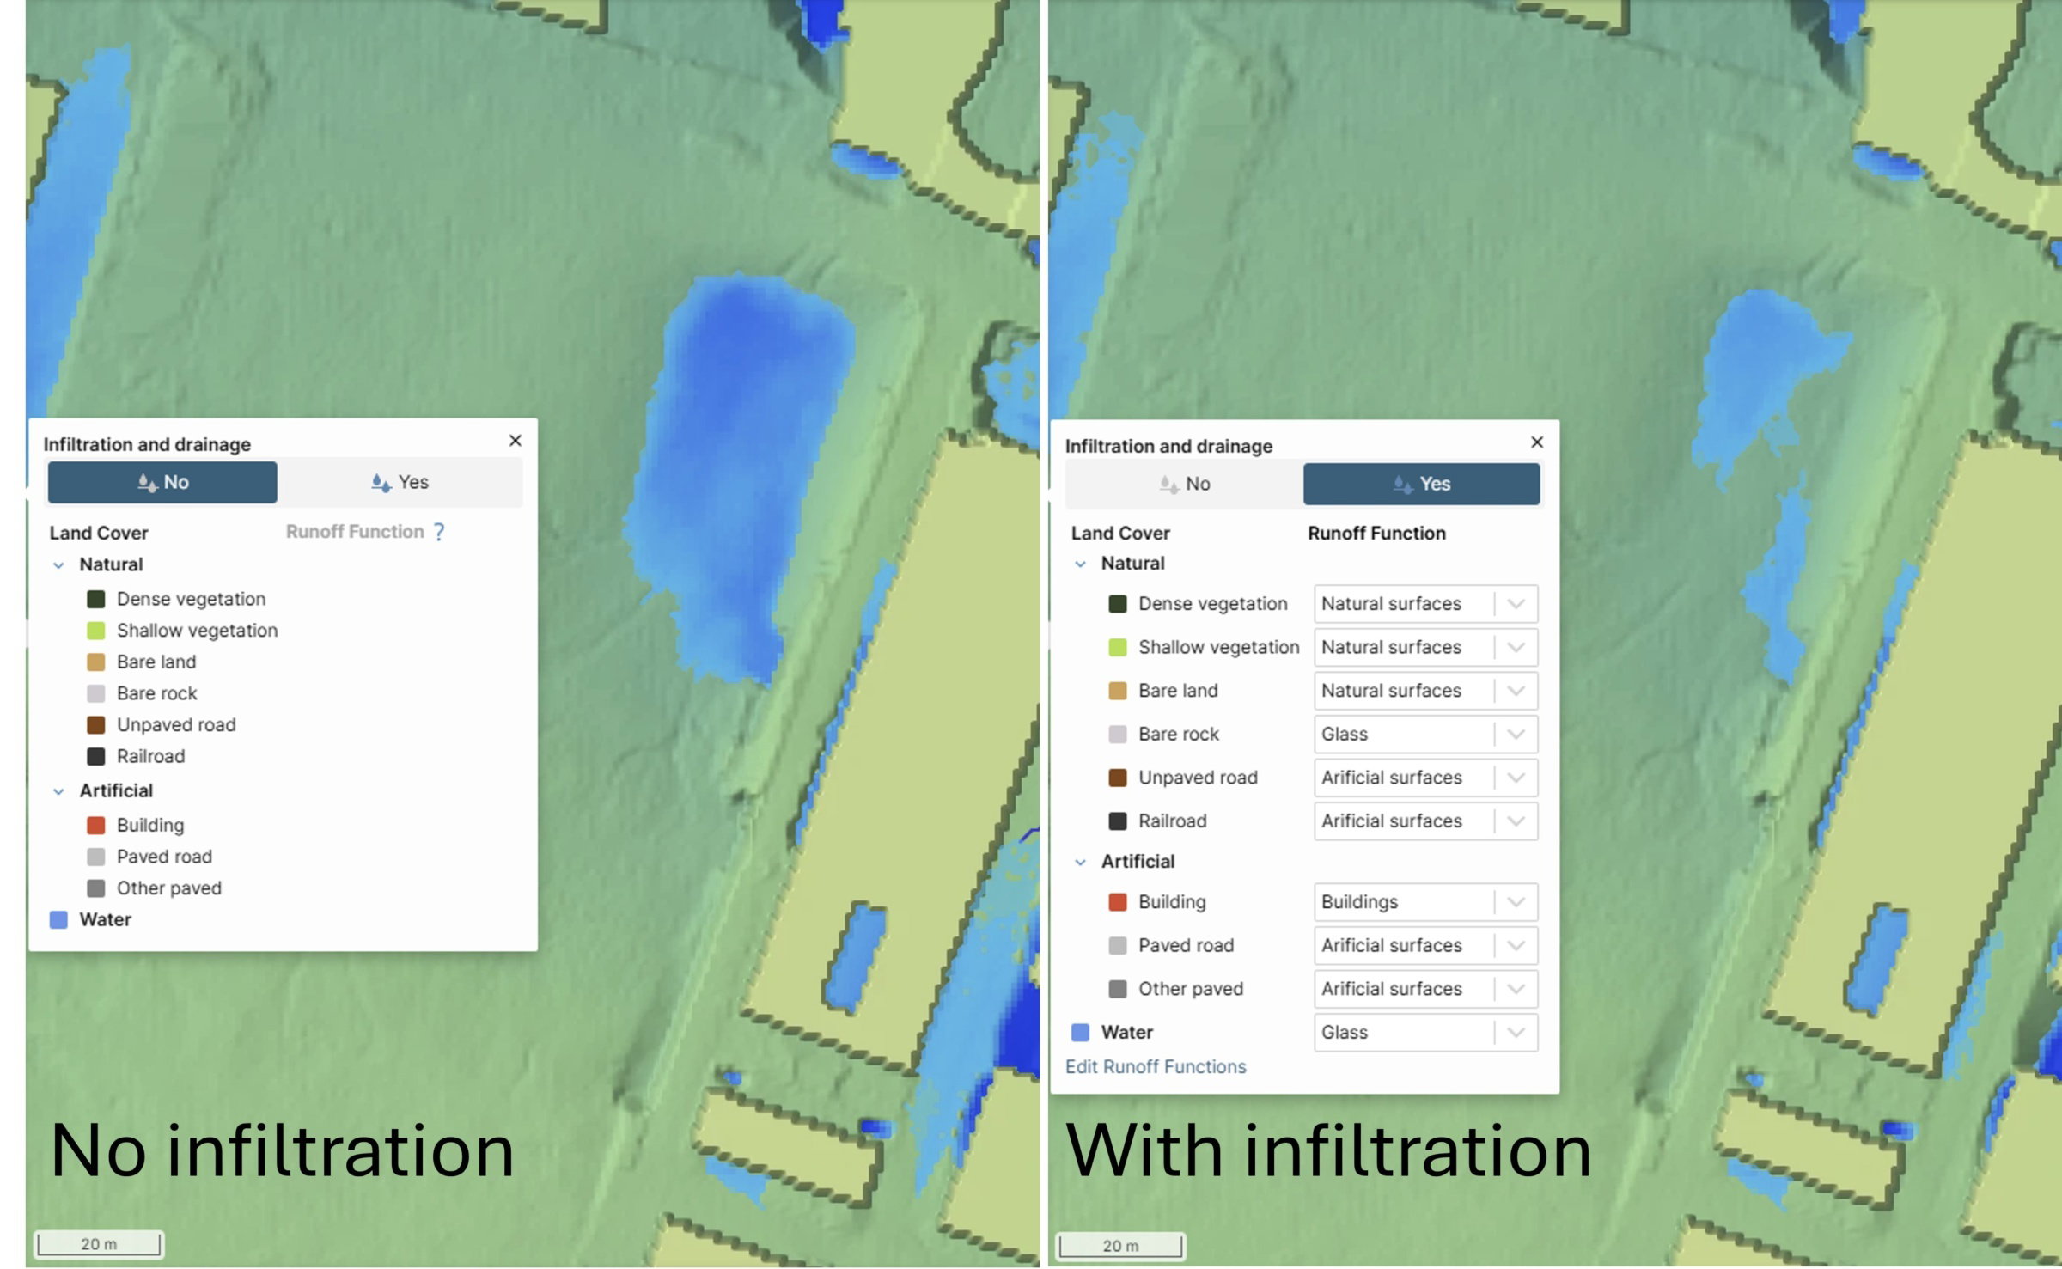Open the Other paved runoff function dropdown
Viewport: 2062px width, 1269px height.
click(x=1425, y=989)
